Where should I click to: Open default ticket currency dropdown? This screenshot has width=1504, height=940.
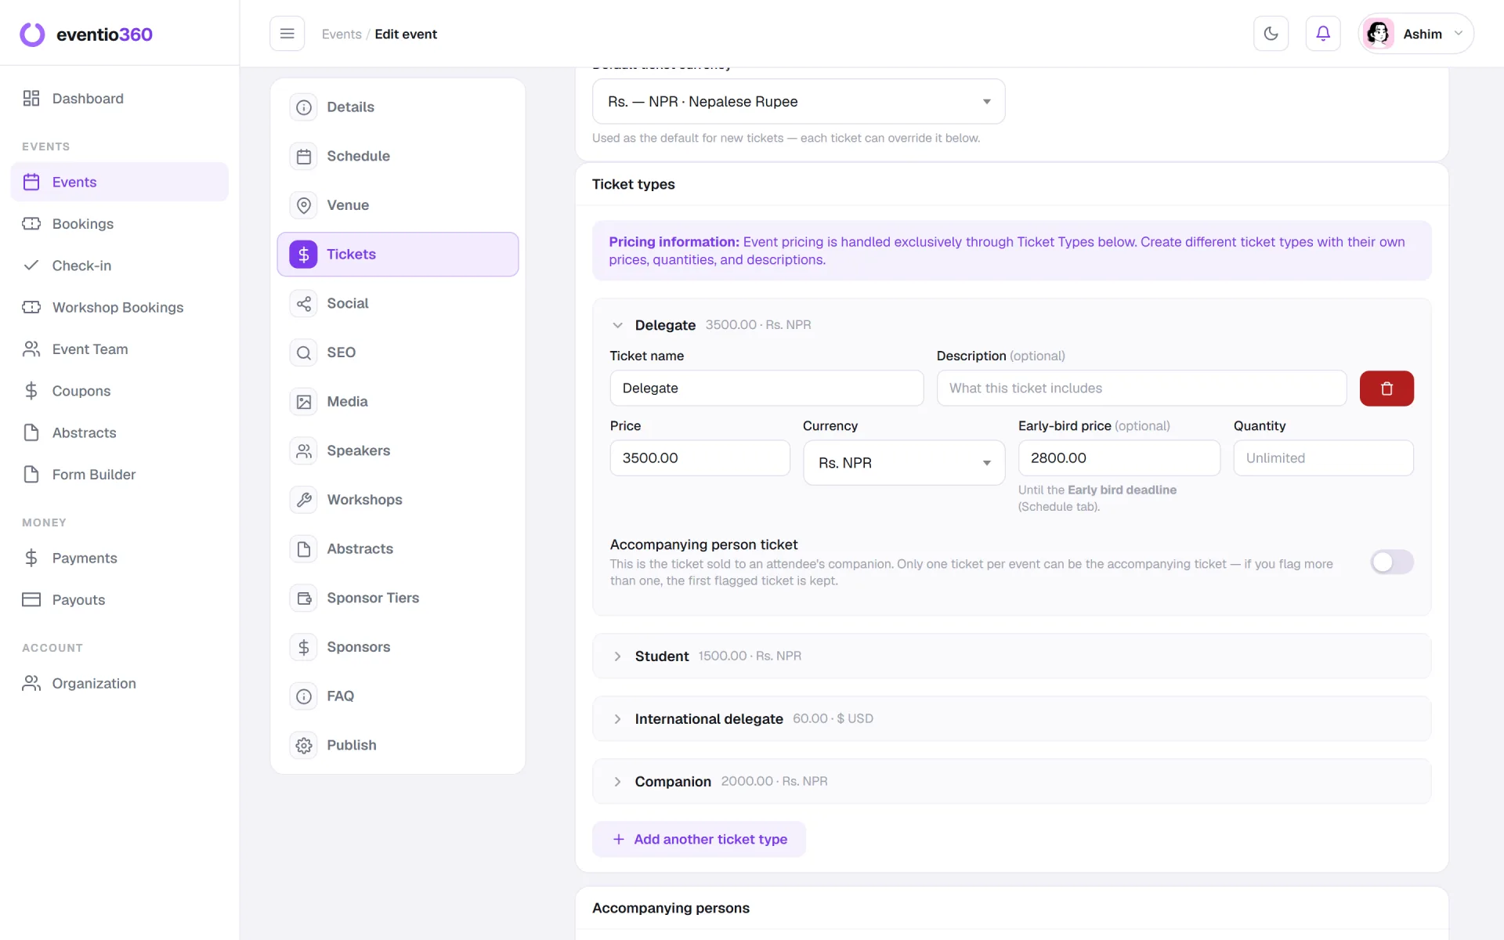point(798,102)
